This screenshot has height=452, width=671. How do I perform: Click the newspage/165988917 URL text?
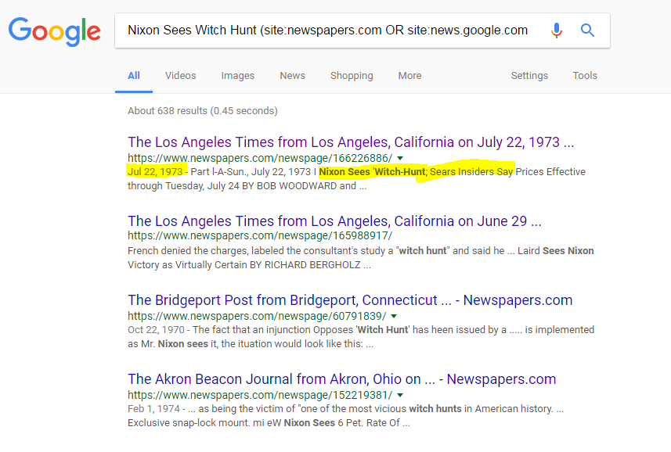point(260,235)
